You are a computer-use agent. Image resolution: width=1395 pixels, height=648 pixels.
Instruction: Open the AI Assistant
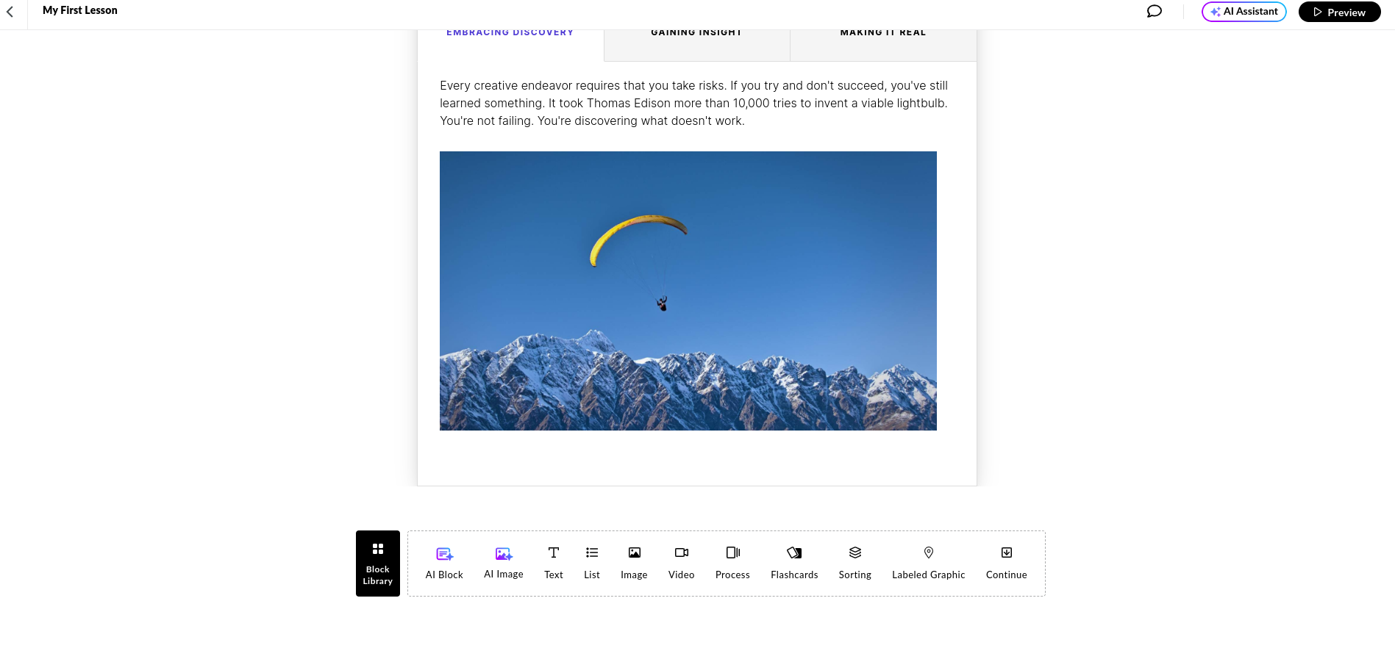(x=1244, y=12)
